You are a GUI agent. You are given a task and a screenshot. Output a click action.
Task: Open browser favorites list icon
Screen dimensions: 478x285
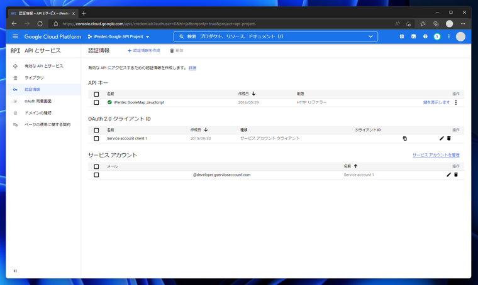[x=423, y=24]
